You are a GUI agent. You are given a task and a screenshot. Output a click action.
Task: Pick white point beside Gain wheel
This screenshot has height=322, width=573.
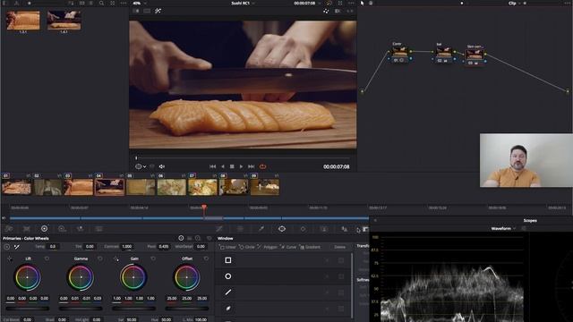[x=115, y=258]
